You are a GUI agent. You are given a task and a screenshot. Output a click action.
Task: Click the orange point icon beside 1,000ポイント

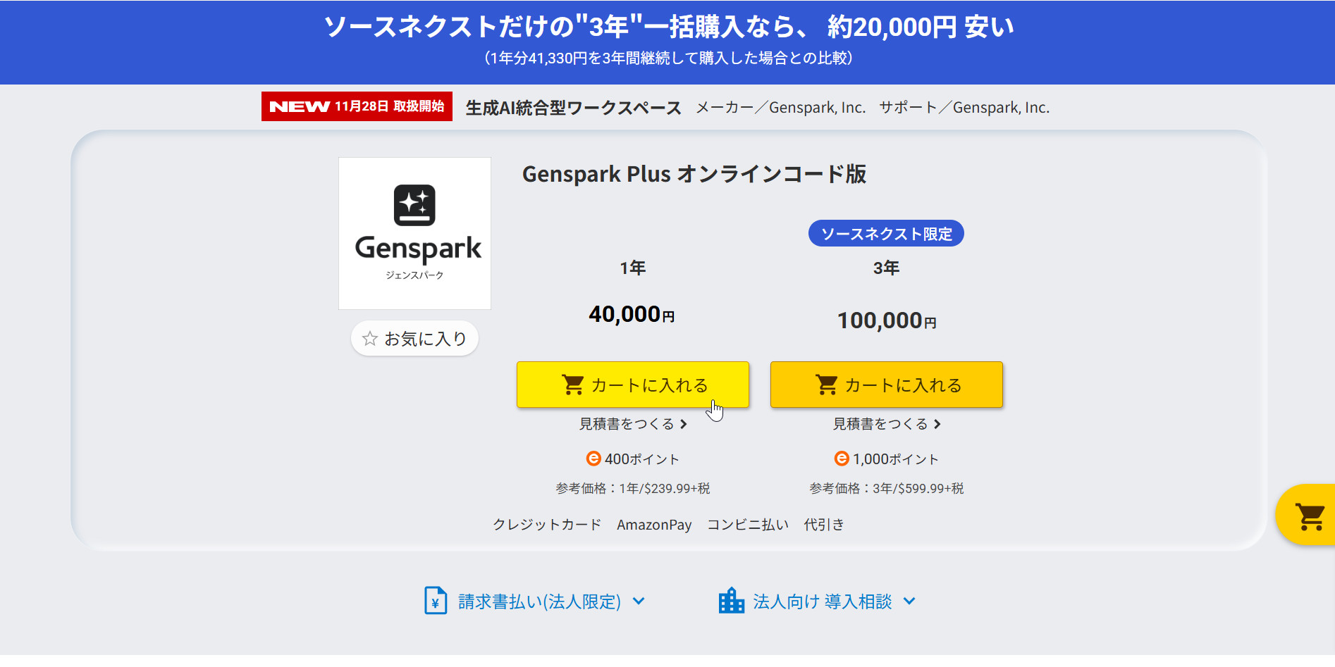[x=842, y=459]
